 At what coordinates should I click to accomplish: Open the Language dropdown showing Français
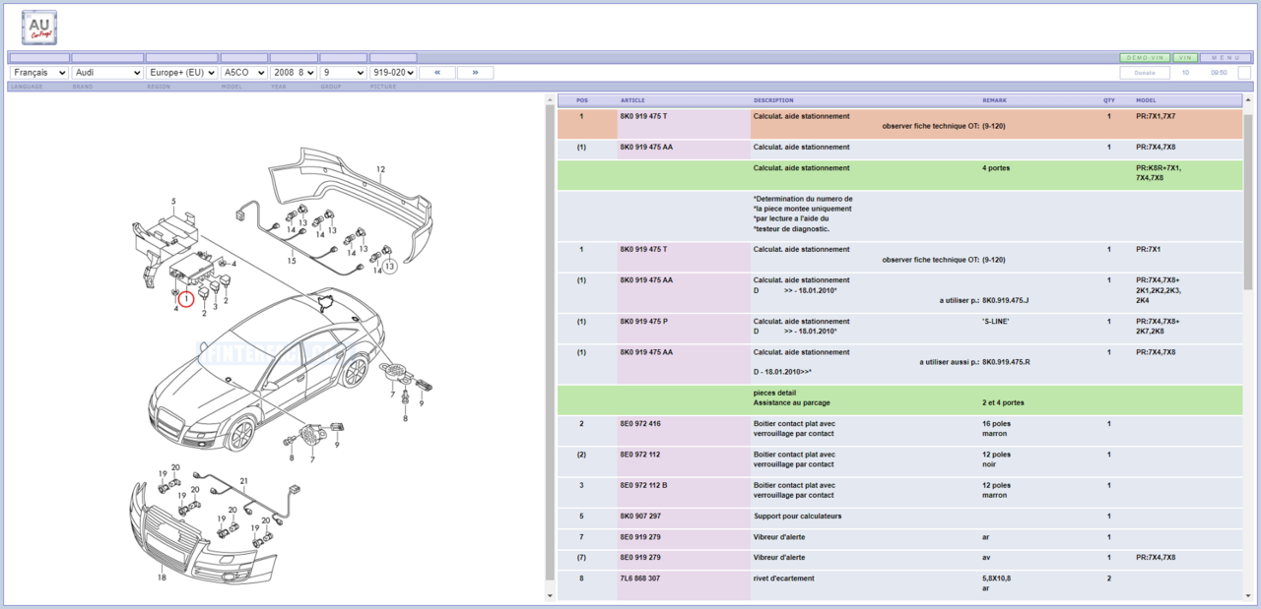pos(39,73)
